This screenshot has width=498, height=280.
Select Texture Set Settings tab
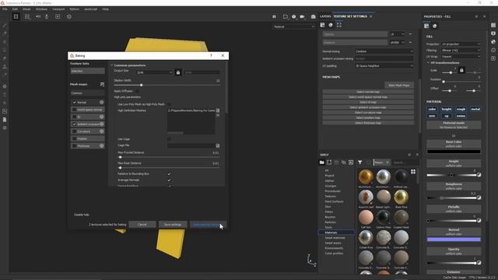tap(350, 16)
